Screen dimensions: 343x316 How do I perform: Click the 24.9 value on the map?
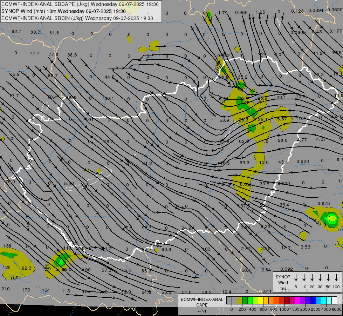(186, 228)
